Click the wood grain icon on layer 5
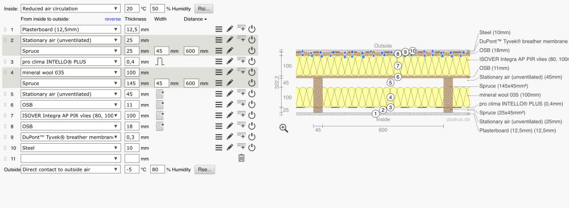 160,94
